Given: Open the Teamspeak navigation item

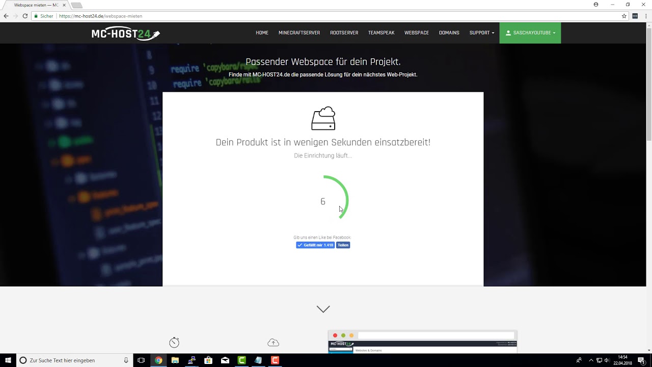Looking at the screenshot, I should (381, 33).
